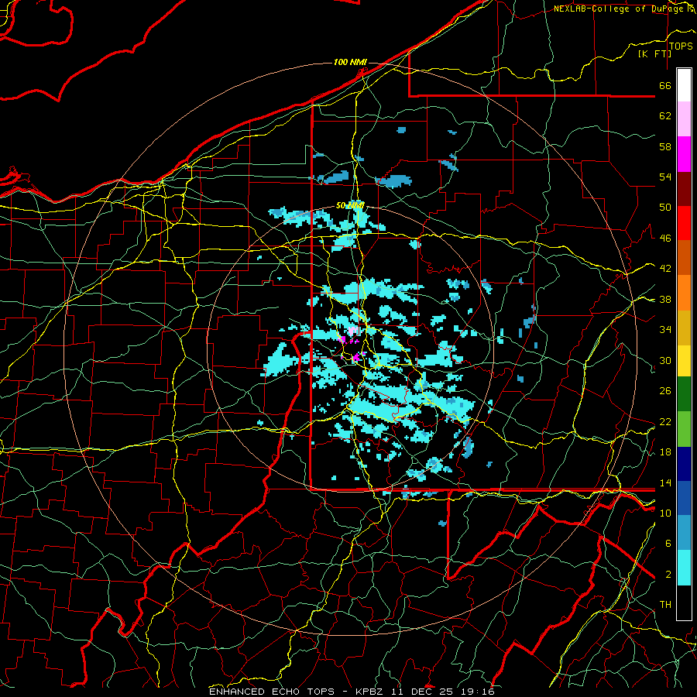This screenshot has width=697, height=697.
Task: Click the light pink legend swatch
Action: [x=684, y=119]
